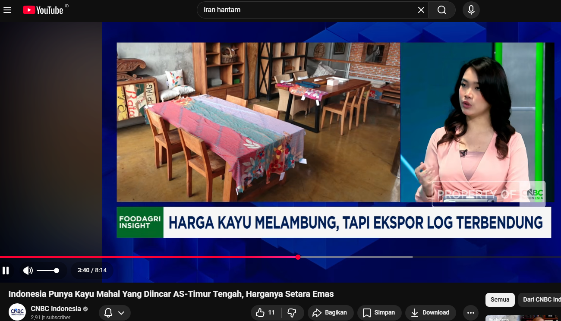
Task: Pause the video playback
Action: pos(6,271)
